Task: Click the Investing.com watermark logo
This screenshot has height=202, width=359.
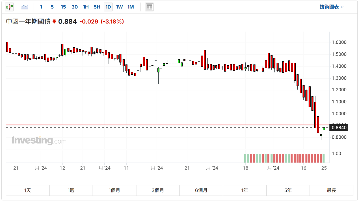Action: click(39, 140)
